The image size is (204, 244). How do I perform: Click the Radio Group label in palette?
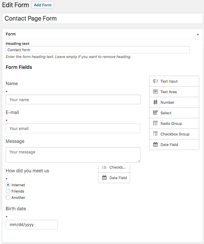pyautogui.click(x=171, y=123)
